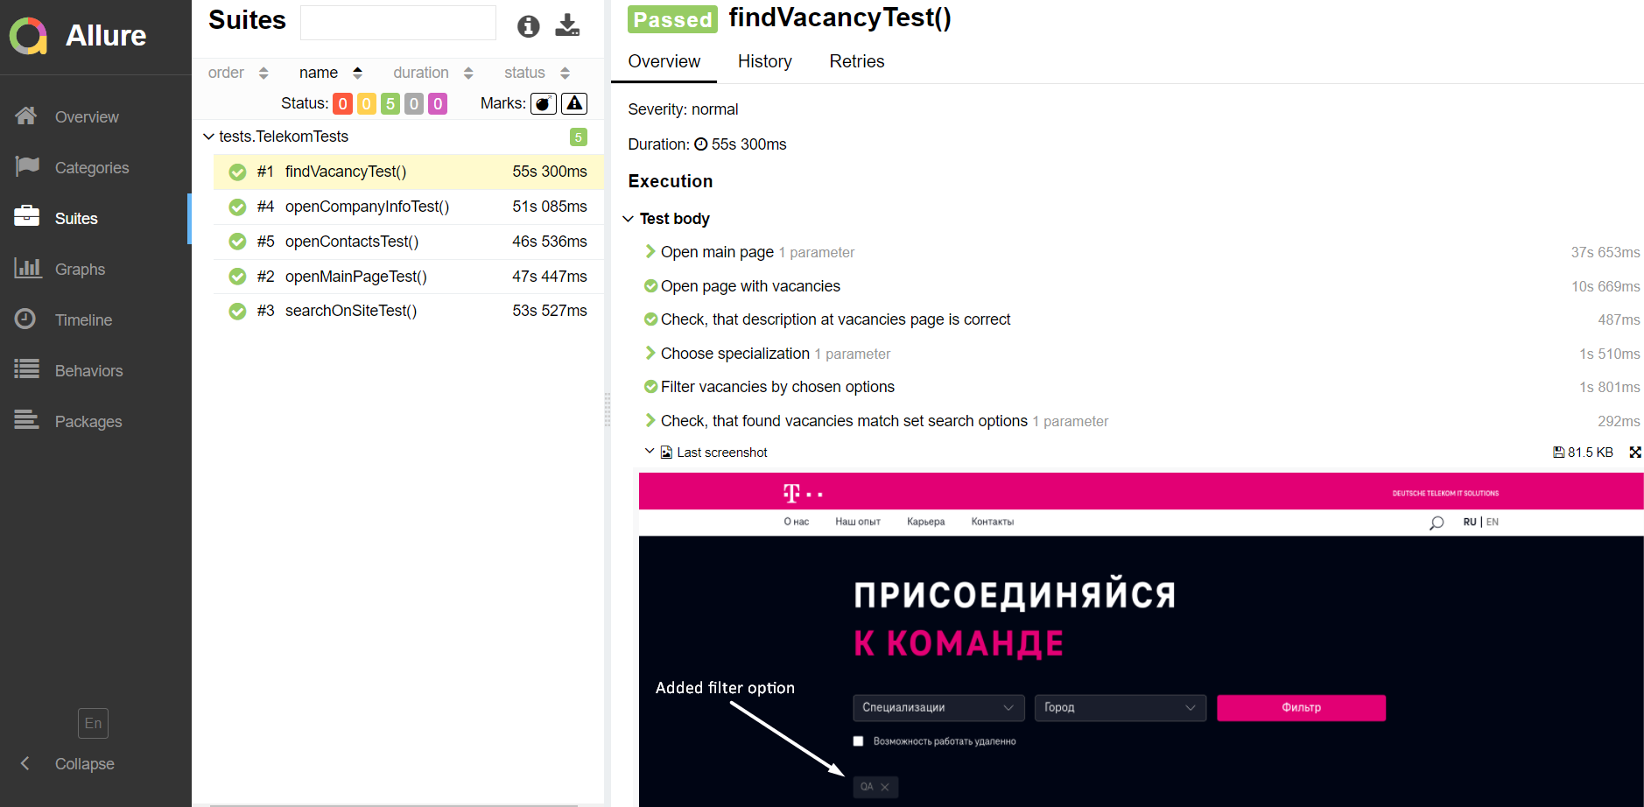Viewport: 1644px width, 807px height.
Task: Switch to the History tab
Action: pyautogui.click(x=764, y=61)
